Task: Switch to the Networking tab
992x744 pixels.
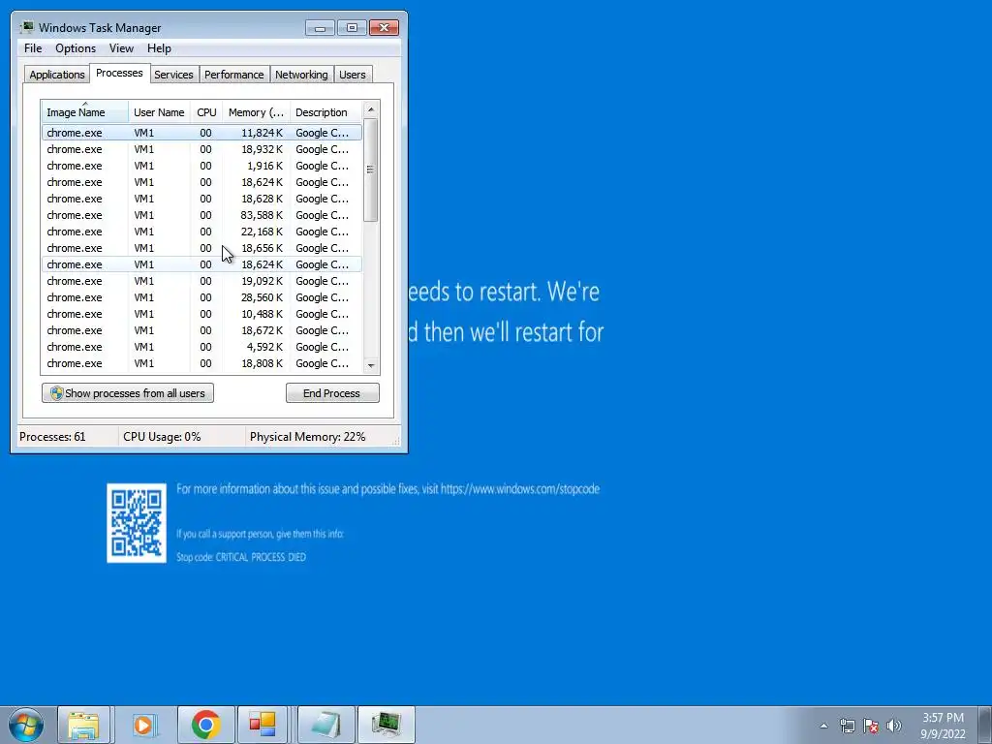Action: [x=301, y=74]
